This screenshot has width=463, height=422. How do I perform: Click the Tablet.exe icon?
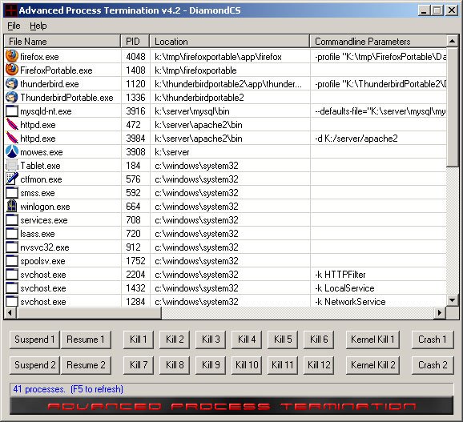tap(12, 165)
